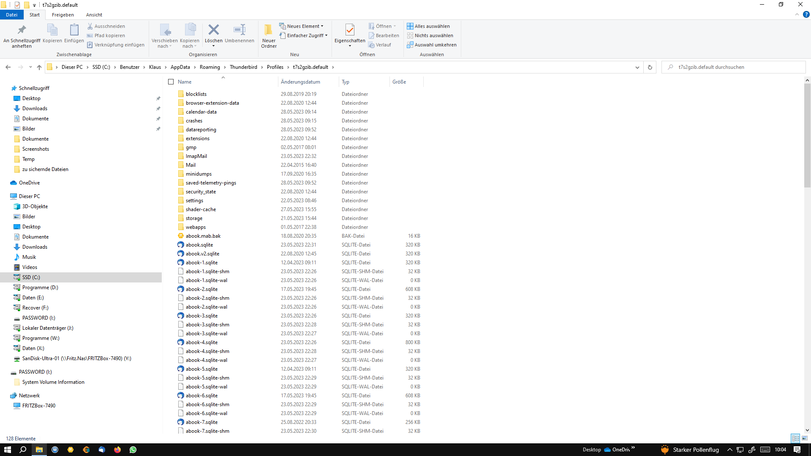Image resolution: width=811 pixels, height=456 pixels.
Task: Pin folder with An Schnellzugriff anheften
Action: coord(22,30)
